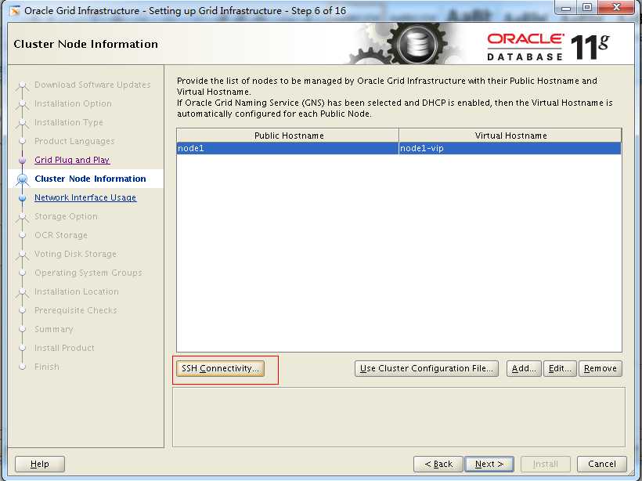Click the Summary step
Viewport: 642px width, 481px height.
(x=54, y=329)
